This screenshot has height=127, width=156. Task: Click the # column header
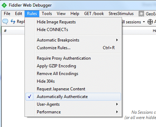coord(5,31)
